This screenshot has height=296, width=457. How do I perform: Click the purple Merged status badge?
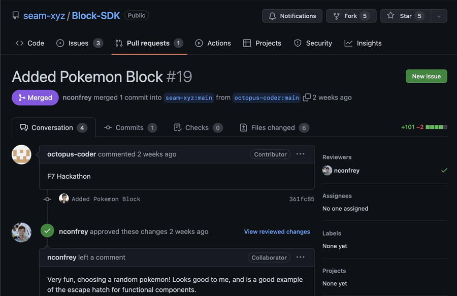35,97
